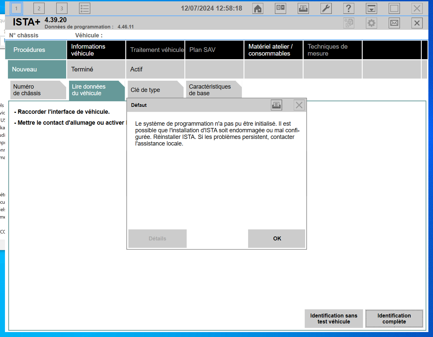Image resolution: width=433 pixels, height=337 pixels.
Task: Switch to Informations véhicule tab
Action: pos(96,50)
